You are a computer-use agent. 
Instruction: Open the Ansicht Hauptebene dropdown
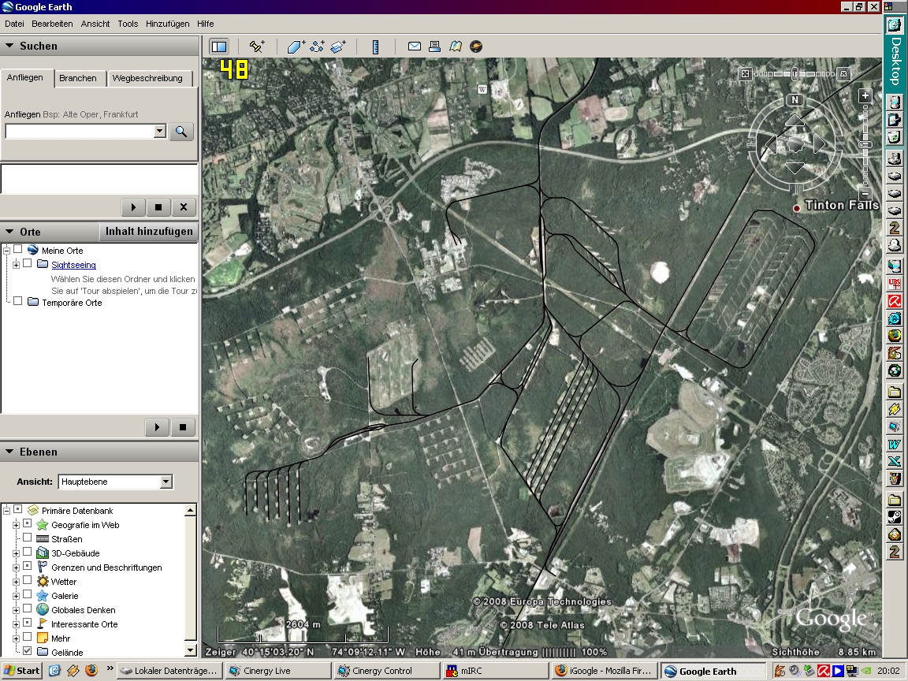(166, 482)
